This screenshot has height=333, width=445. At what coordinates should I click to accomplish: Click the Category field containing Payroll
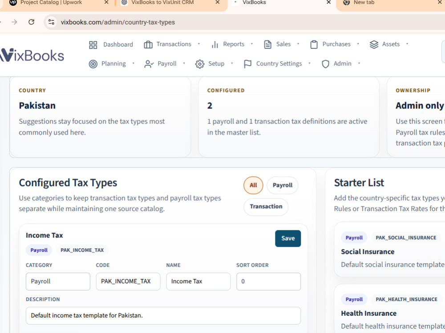(58, 281)
